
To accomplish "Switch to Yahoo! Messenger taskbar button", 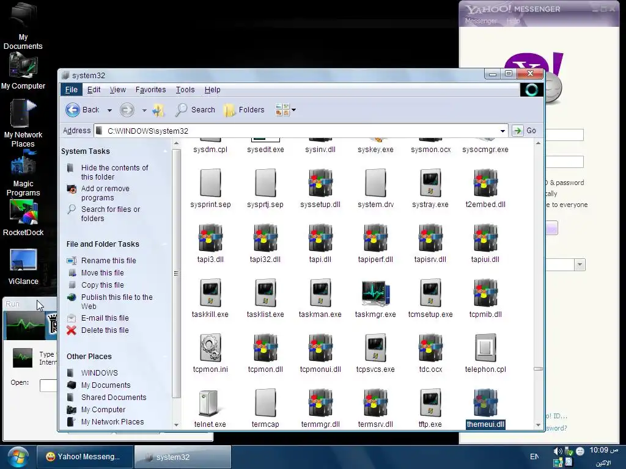I will click(84, 457).
